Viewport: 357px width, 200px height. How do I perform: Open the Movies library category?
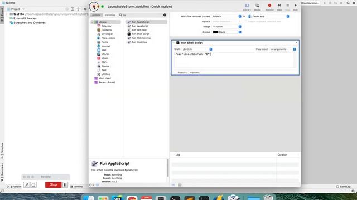coord(105,54)
